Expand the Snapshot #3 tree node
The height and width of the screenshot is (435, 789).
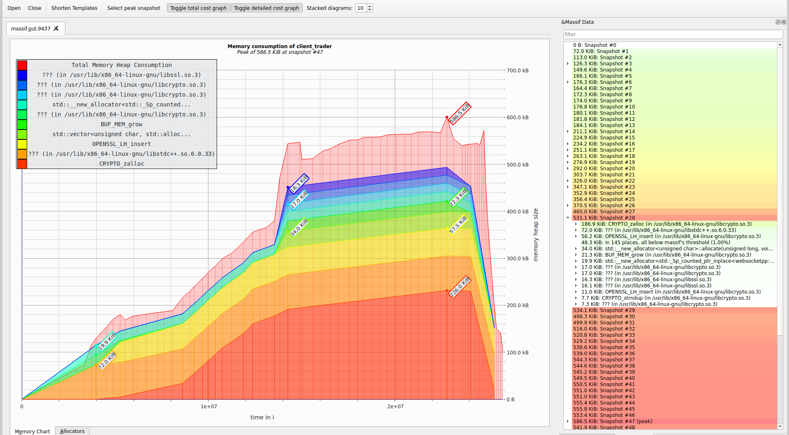click(568, 64)
